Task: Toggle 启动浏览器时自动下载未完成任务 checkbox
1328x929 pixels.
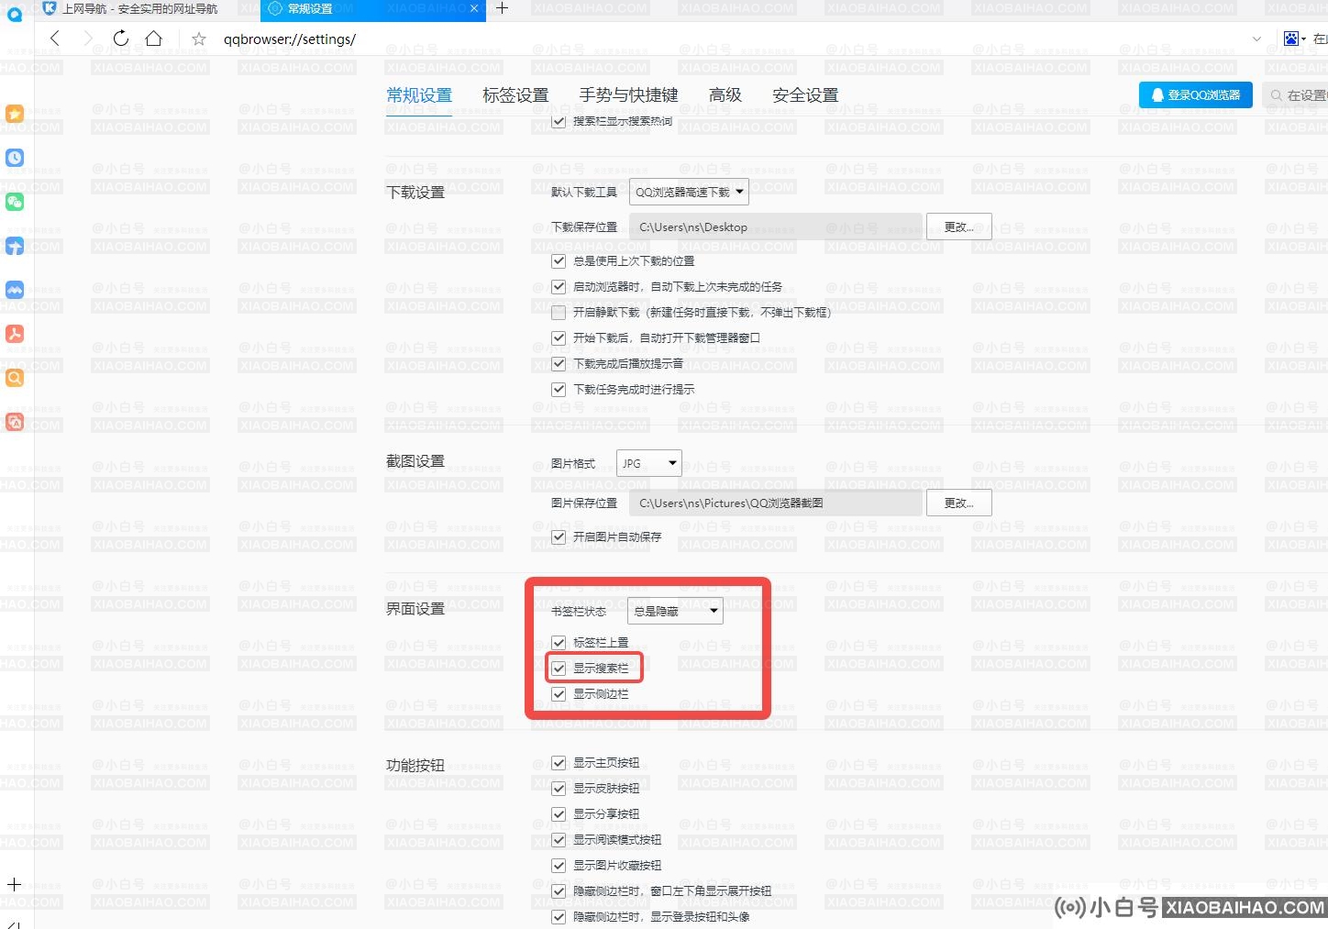Action: [x=559, y=287]
